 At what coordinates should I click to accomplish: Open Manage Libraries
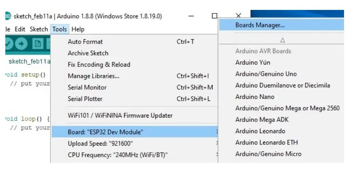pos(93,76)
